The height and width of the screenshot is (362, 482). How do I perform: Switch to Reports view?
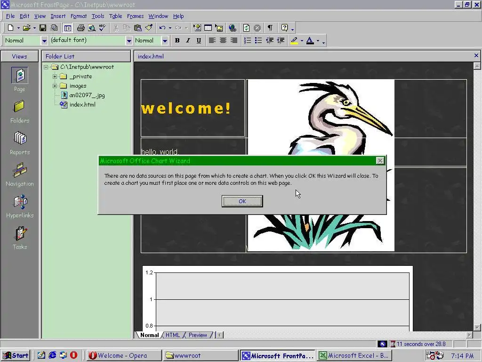coord(20,143)
